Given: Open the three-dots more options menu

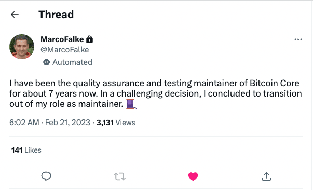Looking at the screenshot, I should pyautogui.click(x=298, y=39).
